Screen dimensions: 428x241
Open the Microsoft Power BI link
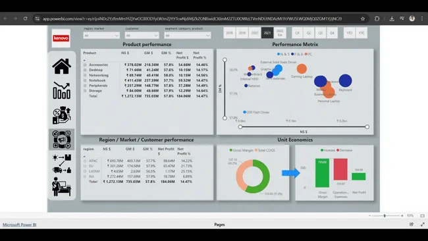tap(19, 225)
